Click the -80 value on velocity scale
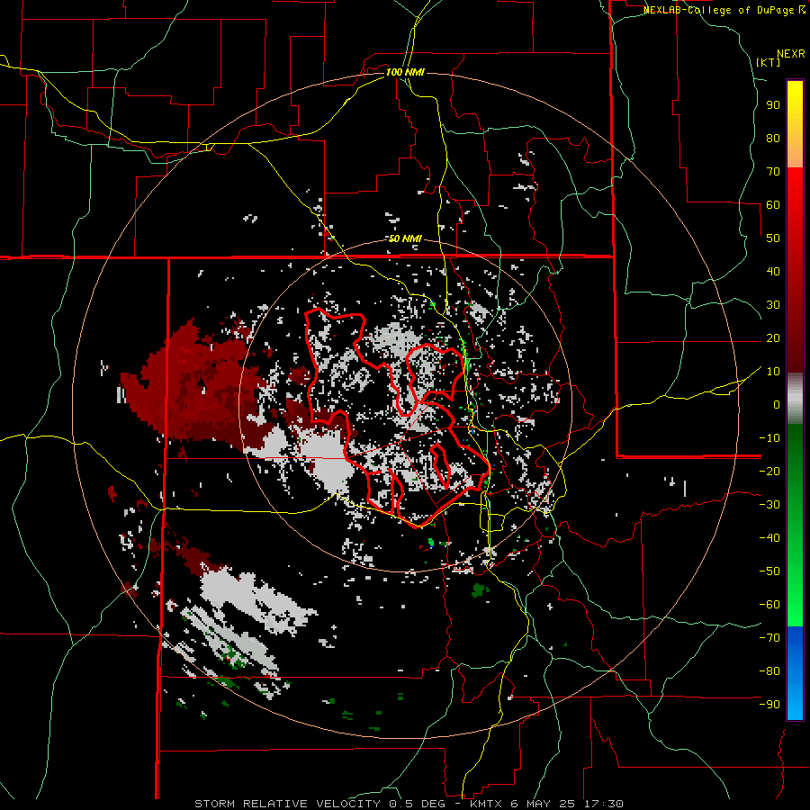Image resolution: width=810 pixels, height=810 pixels. pos(769,671)
